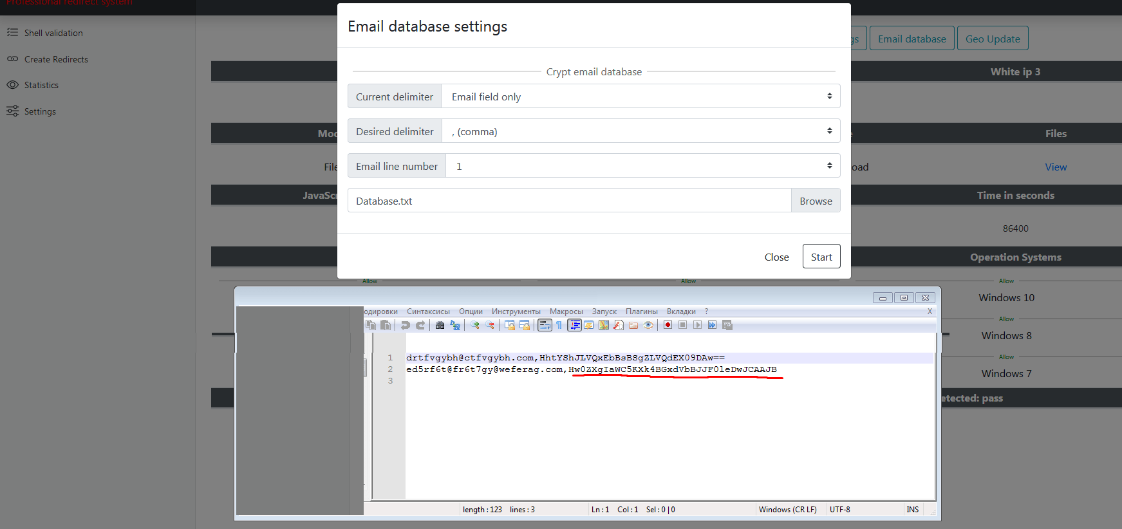This screenshot has width=1122, height=529.
Task: Open Create Redirects page
Action: (56, 59)
